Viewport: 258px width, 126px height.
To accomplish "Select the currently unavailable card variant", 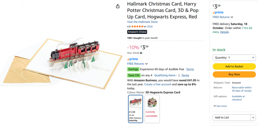I will pos(152,109).
